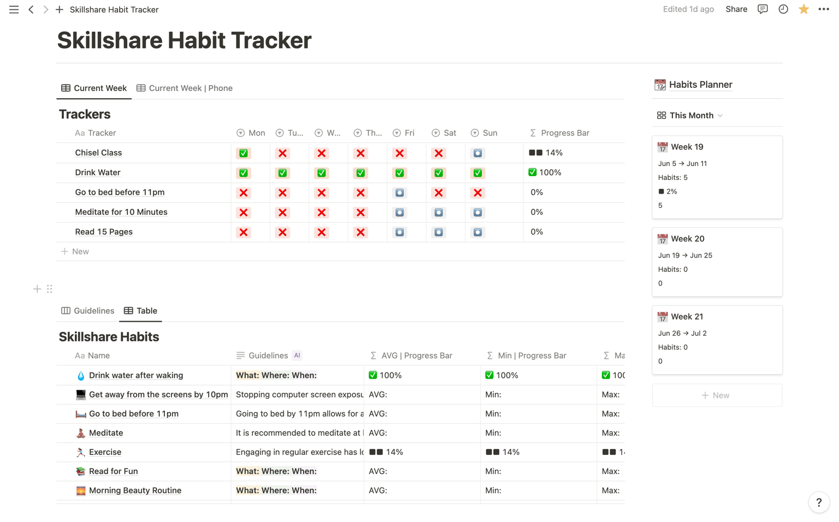Click the help question mark button

tap(819, 502)
